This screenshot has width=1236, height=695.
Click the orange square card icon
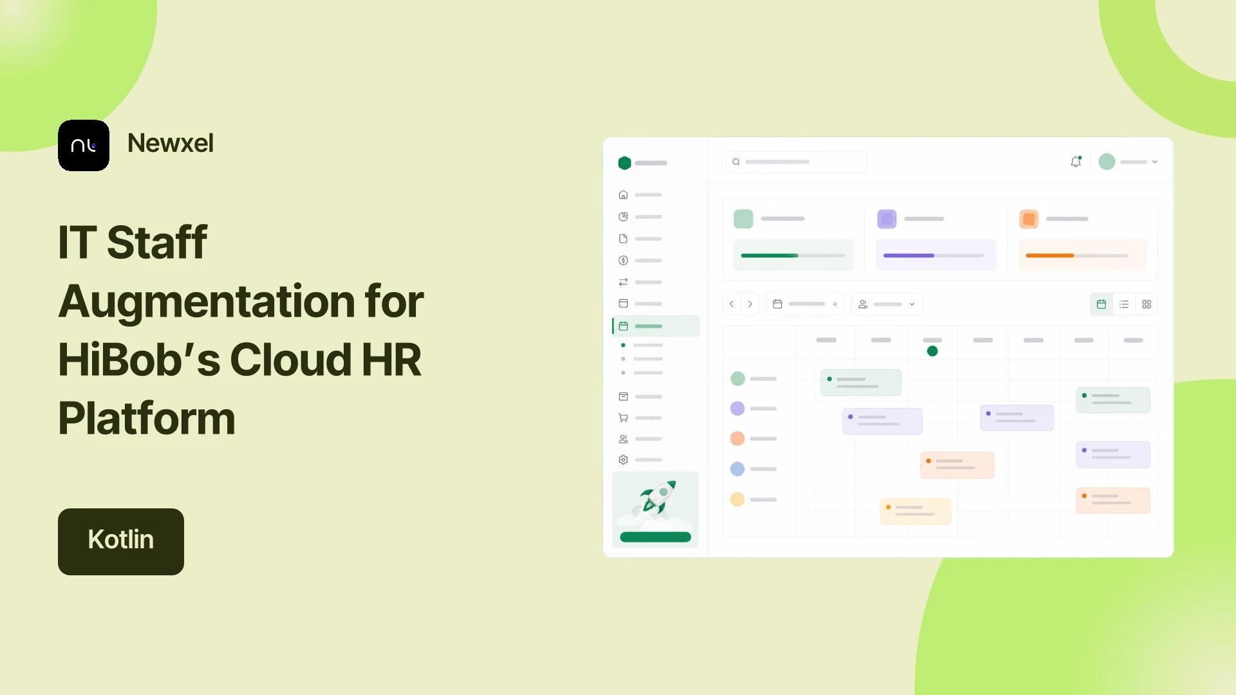click(x=1029, y=219)
